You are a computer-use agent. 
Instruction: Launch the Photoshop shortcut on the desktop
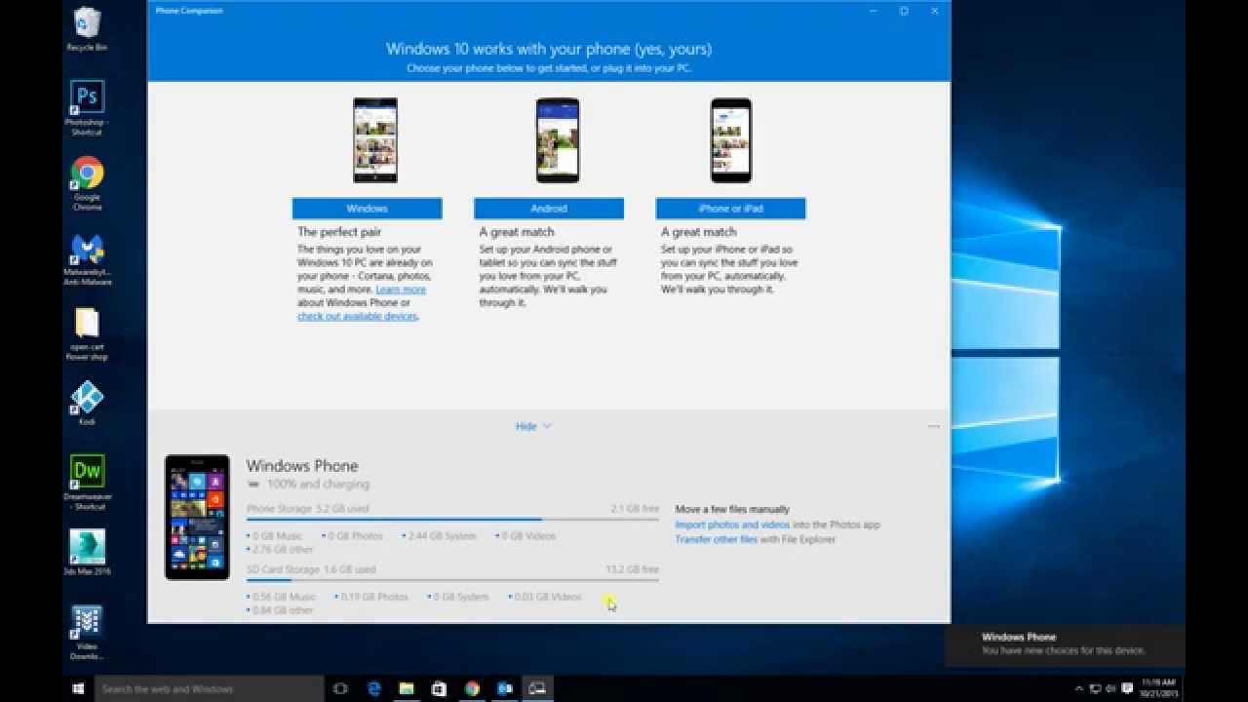[87, 108]
